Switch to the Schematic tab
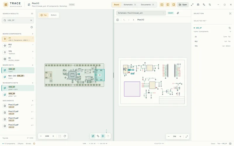234x146 pixels. pyautogui.click(x=130, y=5)
